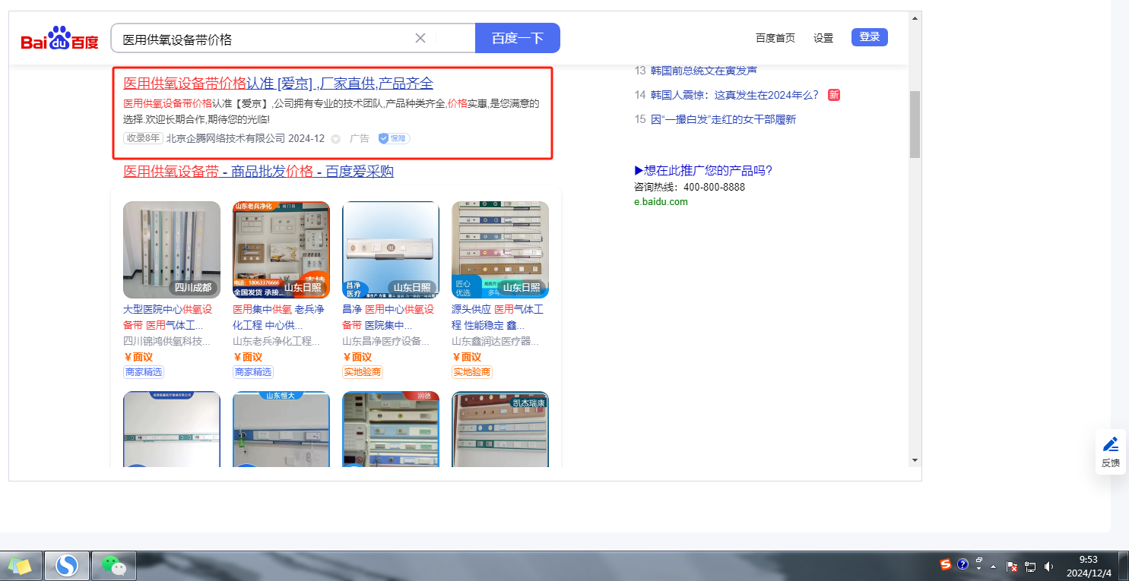Open hot search item 韩国前总统文在寅发声
The height and width of the screenshot is (581, 1129).
[704, 71]
